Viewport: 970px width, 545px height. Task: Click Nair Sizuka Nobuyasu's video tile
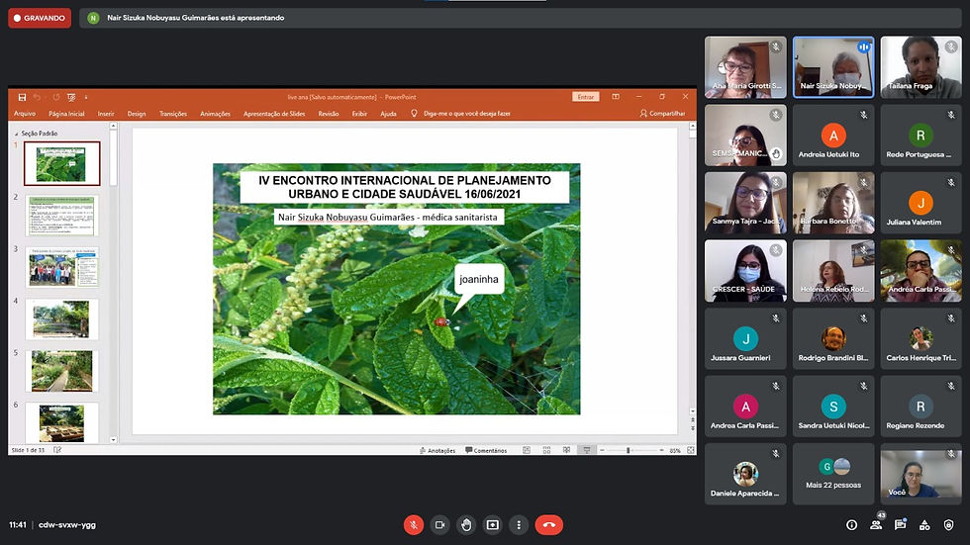[833, 66]
